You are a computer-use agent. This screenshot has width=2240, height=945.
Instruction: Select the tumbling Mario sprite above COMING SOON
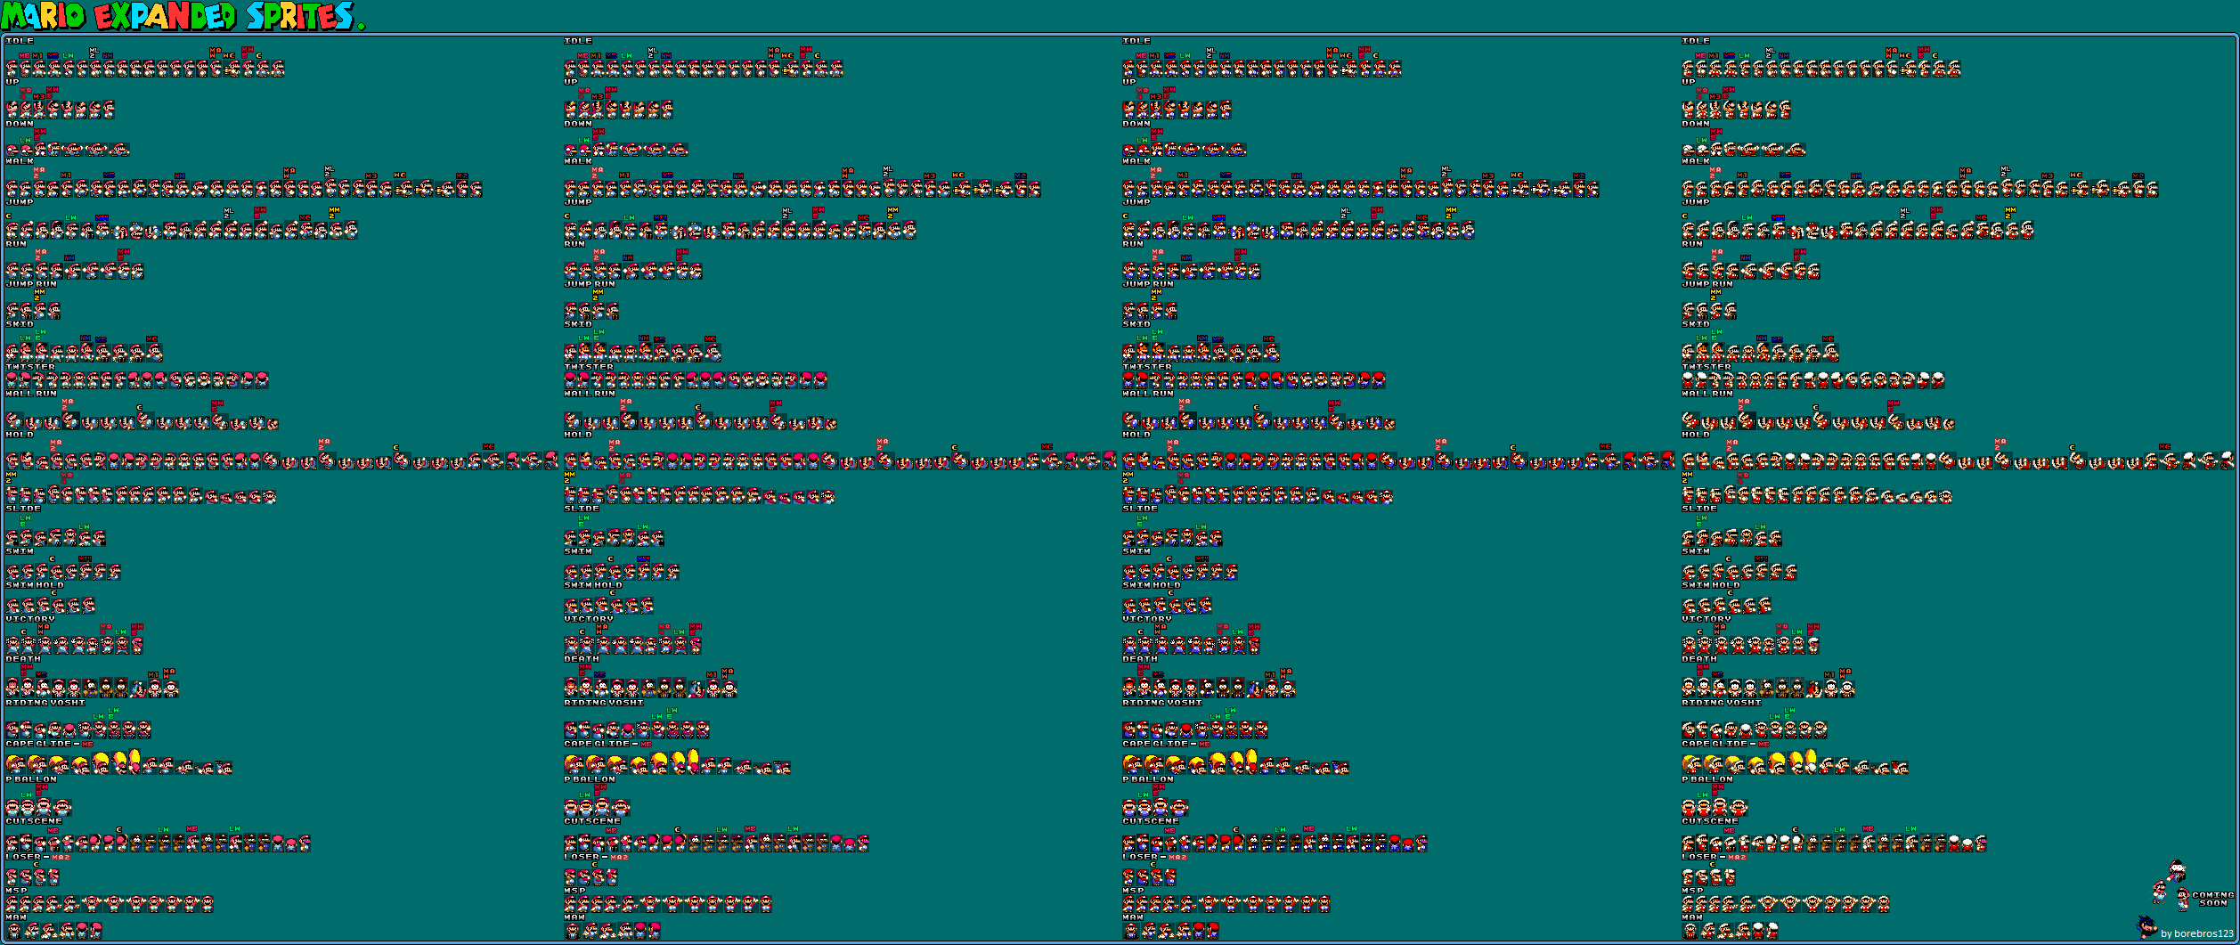[2176, 871]
